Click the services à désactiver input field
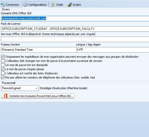The width and height of the screenshot is (149, 137). [75, 40]
